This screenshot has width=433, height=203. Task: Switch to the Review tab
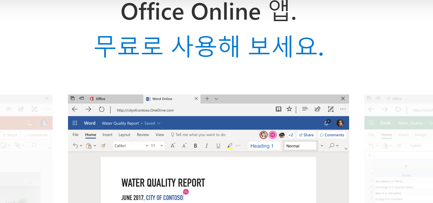143,135
